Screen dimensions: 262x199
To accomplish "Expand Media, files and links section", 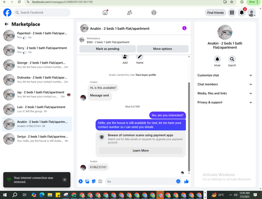I will click(225, 93).
